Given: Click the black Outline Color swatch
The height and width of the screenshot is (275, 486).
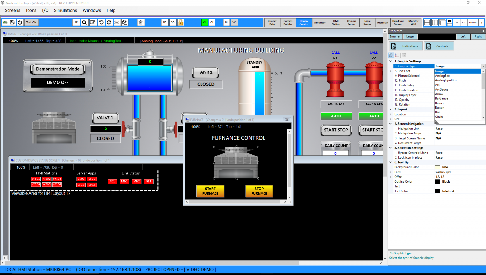Looking at the screenshot, I should (438, 181).
